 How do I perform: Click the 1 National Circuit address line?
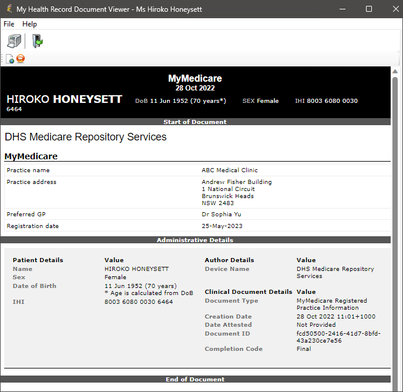click(x=228, y=189)
